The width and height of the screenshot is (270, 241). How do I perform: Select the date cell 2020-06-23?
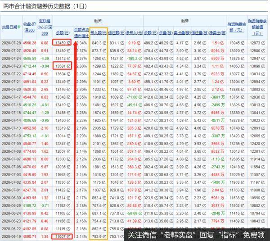[11, 221]
